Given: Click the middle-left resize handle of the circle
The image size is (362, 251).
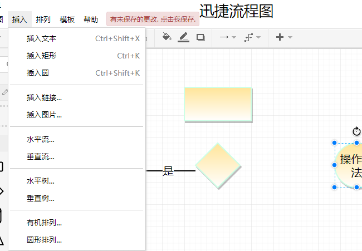Looking at the screenshot, I should [x=334, y=165].
